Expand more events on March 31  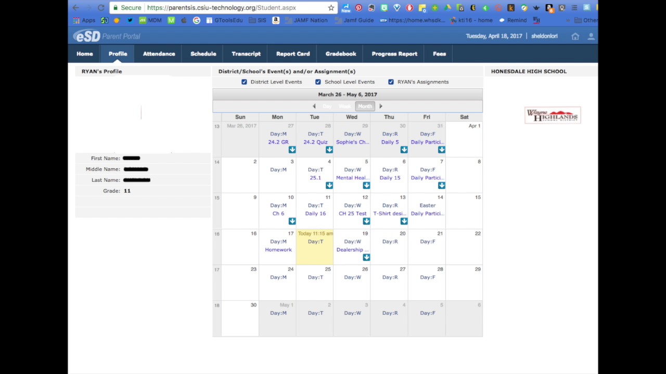441,150
